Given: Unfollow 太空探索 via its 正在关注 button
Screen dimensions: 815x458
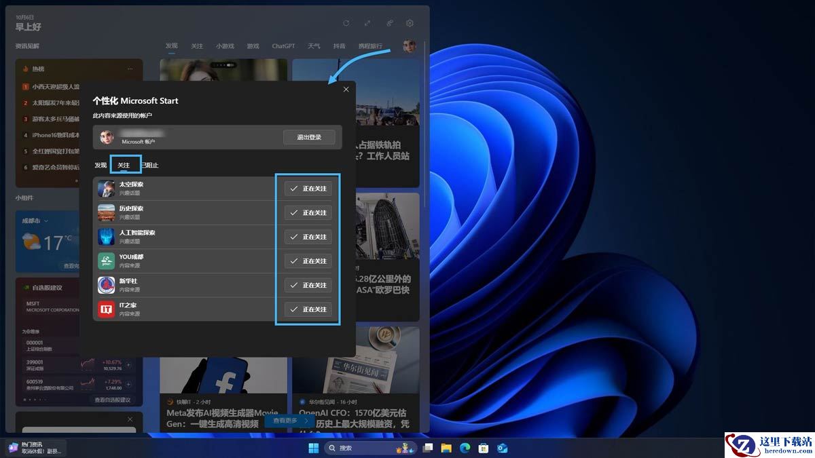Looking at the screenshot, I should [308, 189].
